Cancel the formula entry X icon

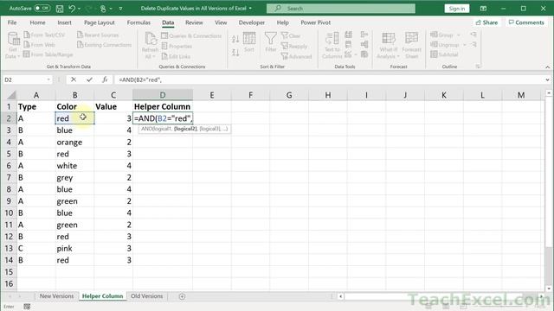click(x=73, y=79)
